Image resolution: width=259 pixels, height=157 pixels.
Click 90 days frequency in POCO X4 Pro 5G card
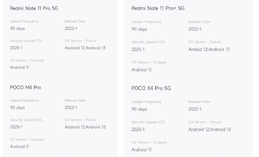tap(139, 109)
